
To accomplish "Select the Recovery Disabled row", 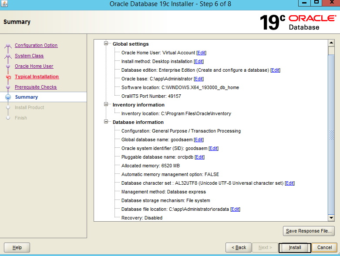I will click(142, 218).
